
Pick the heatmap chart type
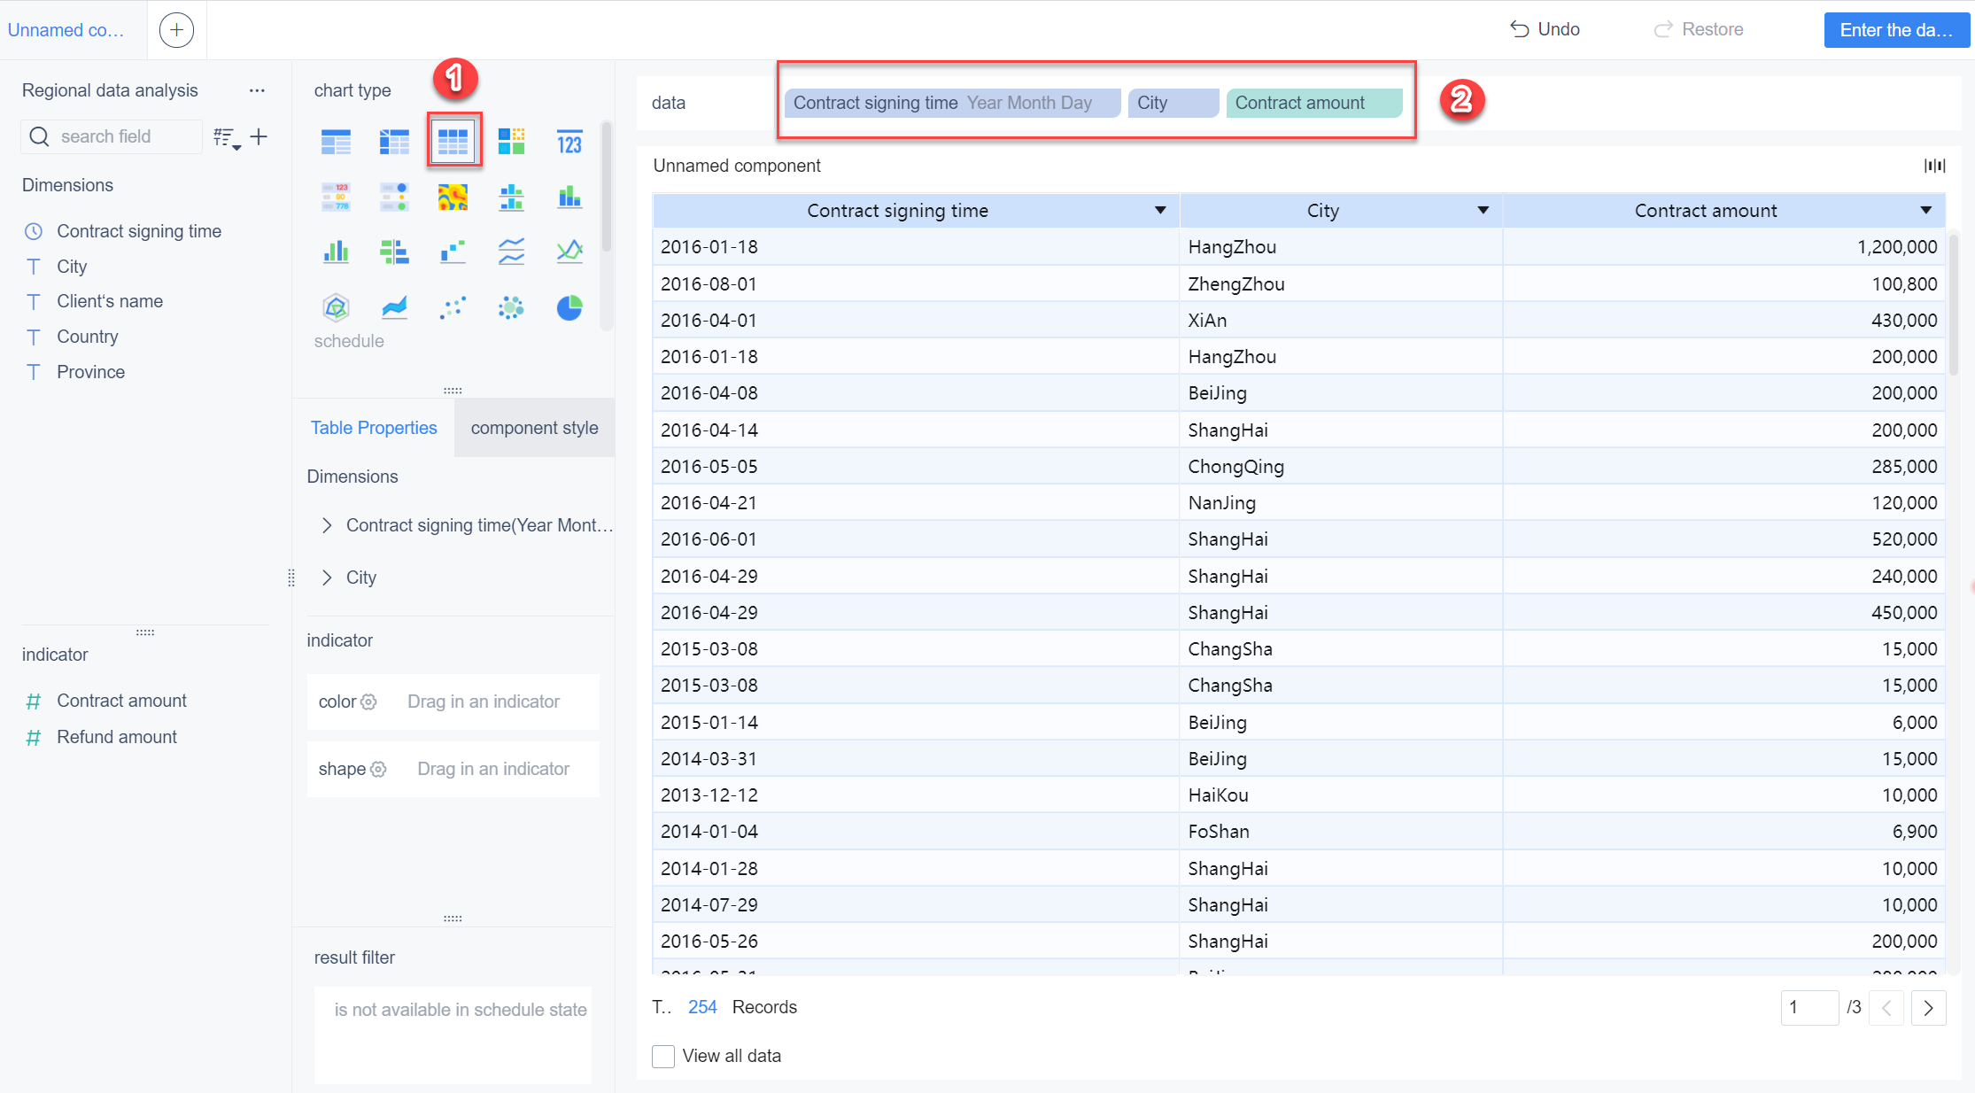coord(453,197)
